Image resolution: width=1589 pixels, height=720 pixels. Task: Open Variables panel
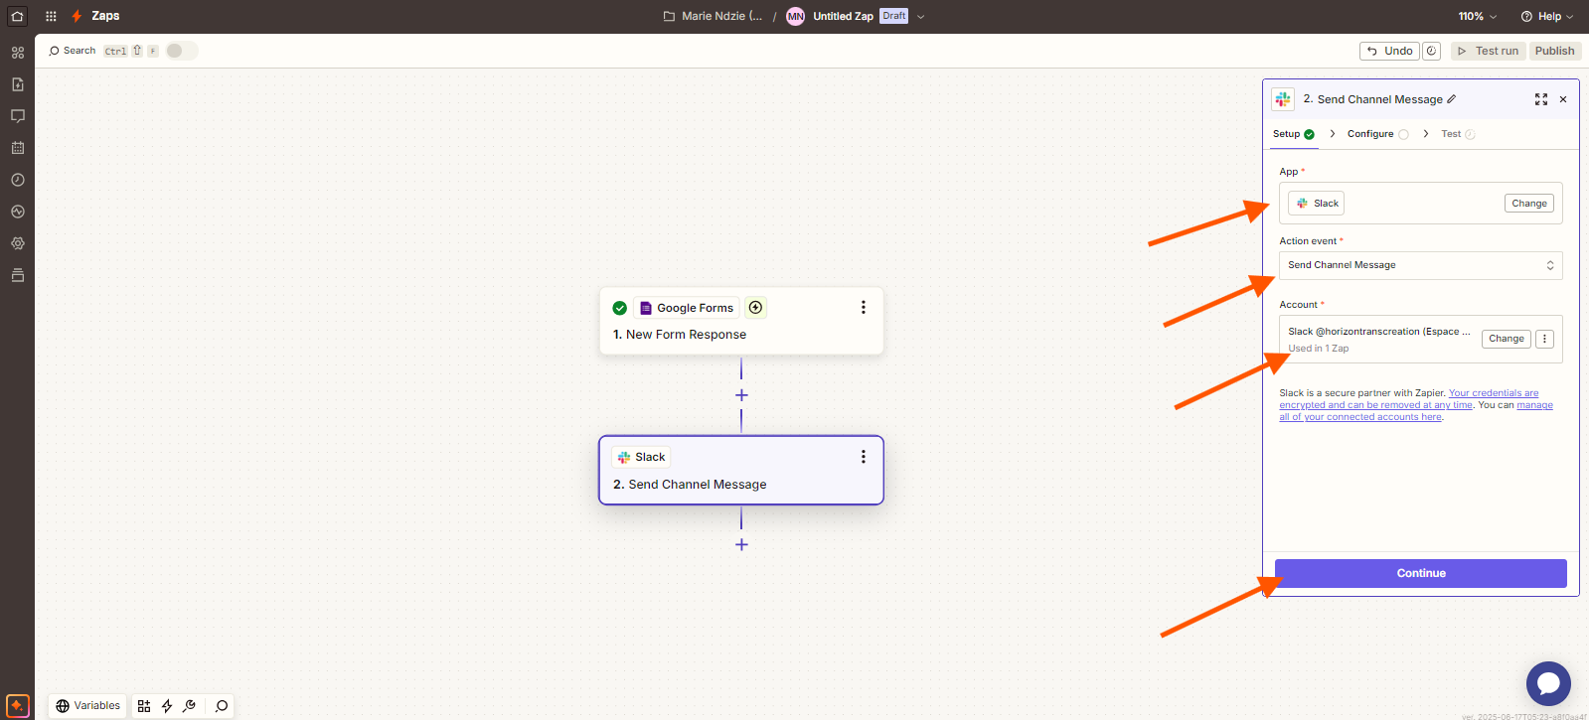(87, 706)
